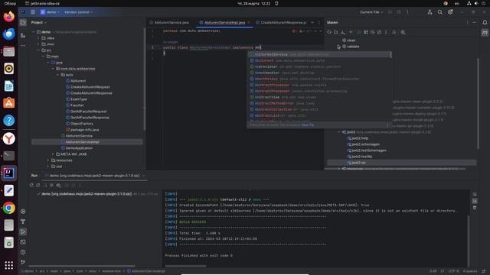Click the Run button in toolbar
The height and width of the screenshot is (275, 490).
coord(390,12)
